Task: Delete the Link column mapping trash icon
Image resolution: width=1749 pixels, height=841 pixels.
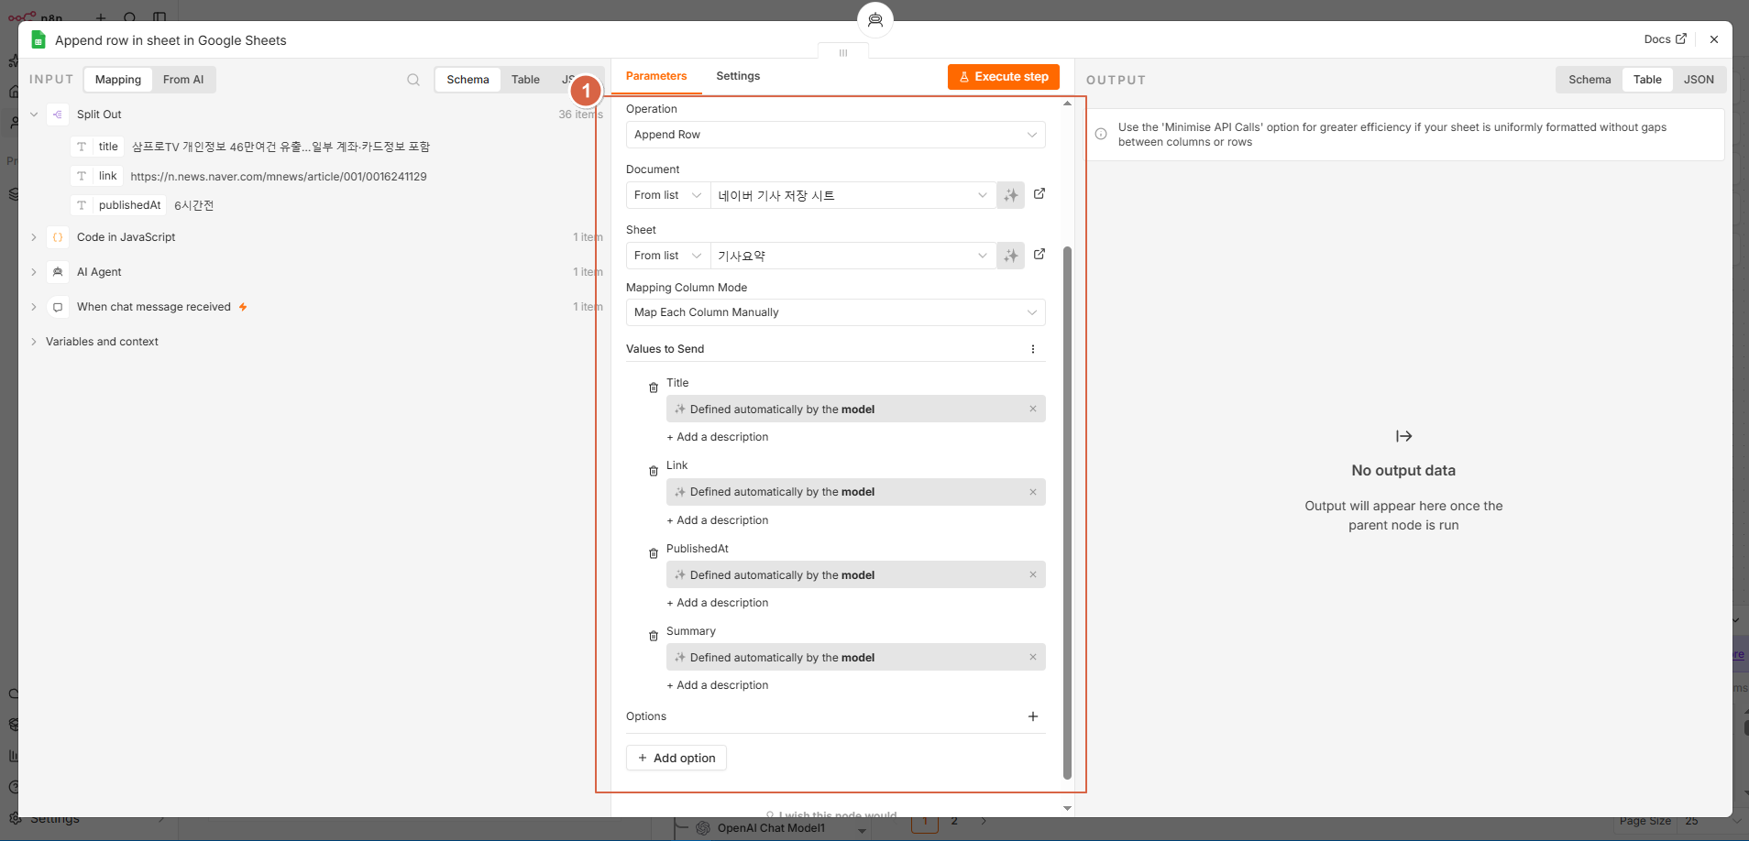Action: point(654,471)
